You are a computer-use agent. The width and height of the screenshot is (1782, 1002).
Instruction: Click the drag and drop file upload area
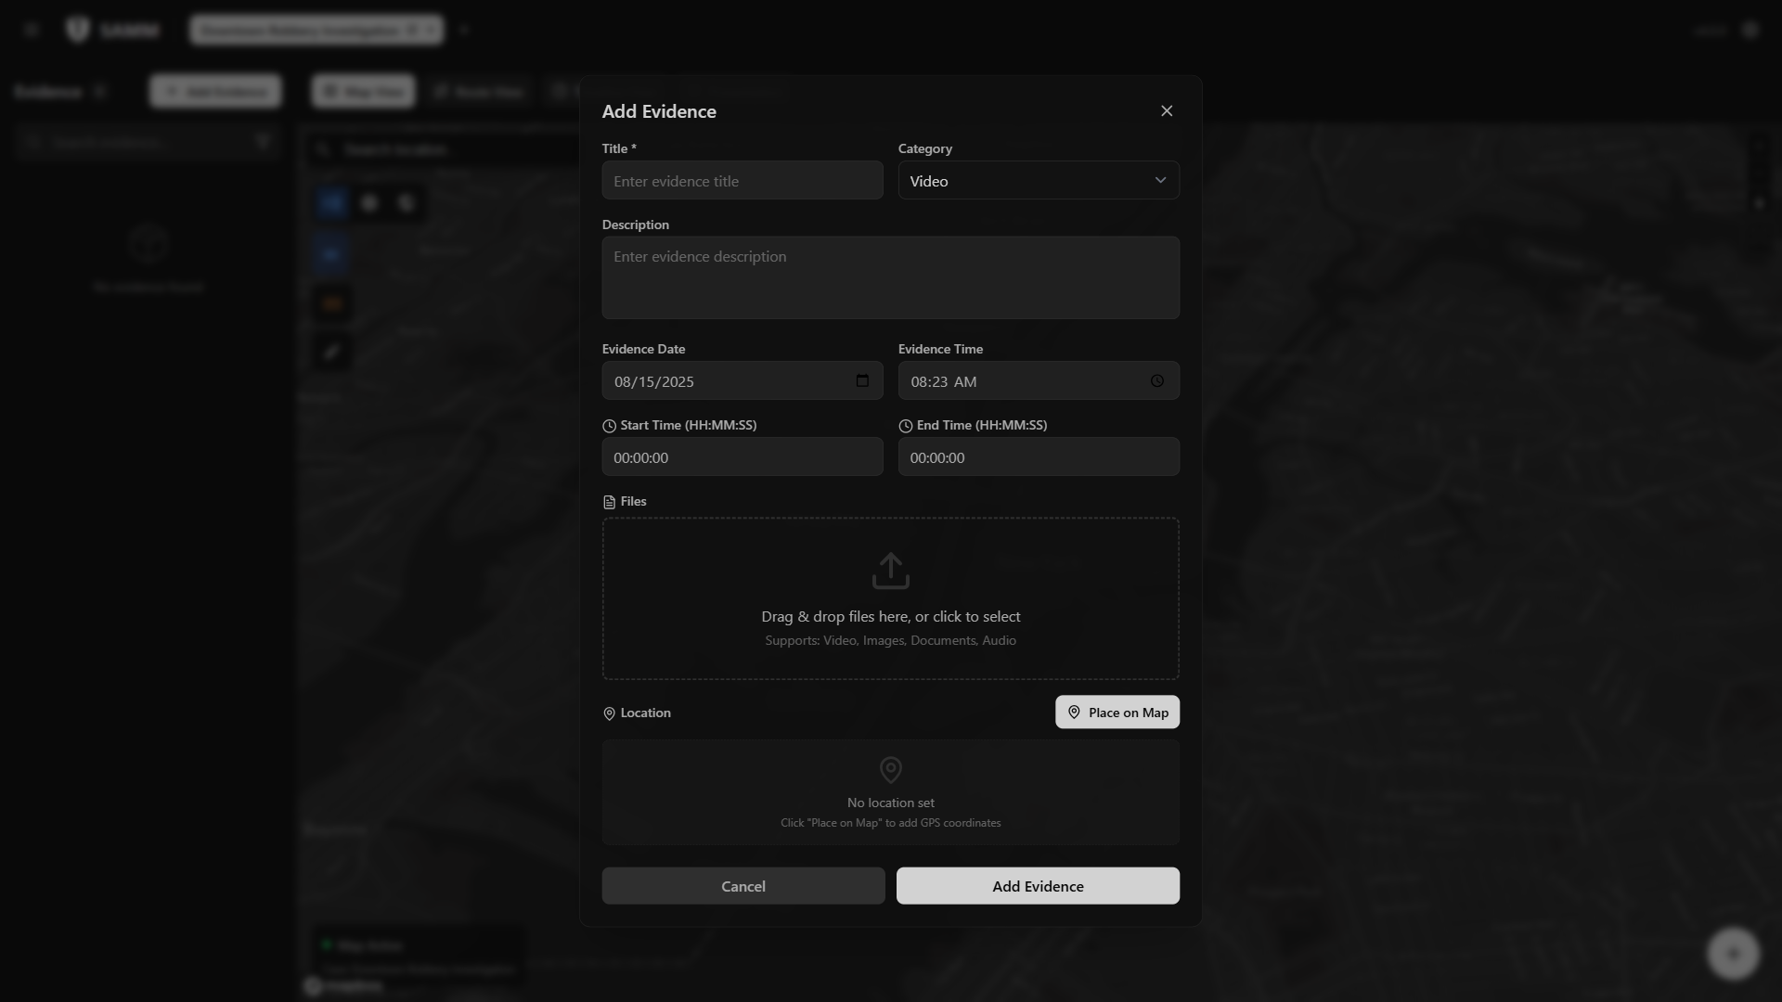pos(890,598)
